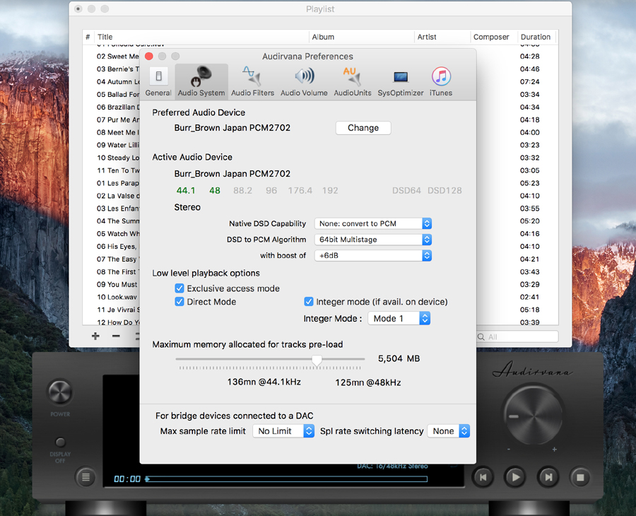This screenshot has height=516, width=636.
Task: Click the player's track progress bar
Action: (286, 479)
